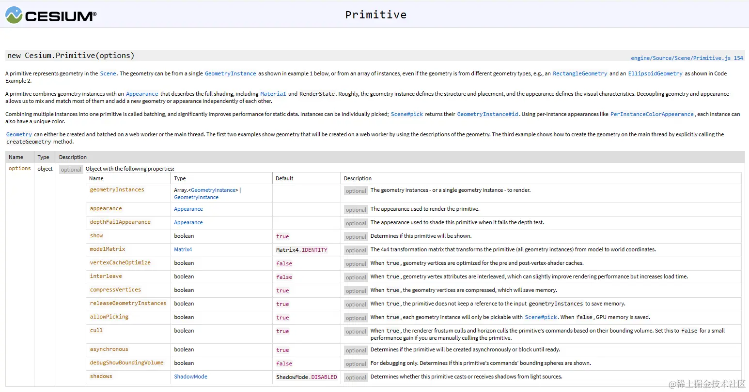Click the allowPicking property name
749x392 pixels.
click(109, 317)
